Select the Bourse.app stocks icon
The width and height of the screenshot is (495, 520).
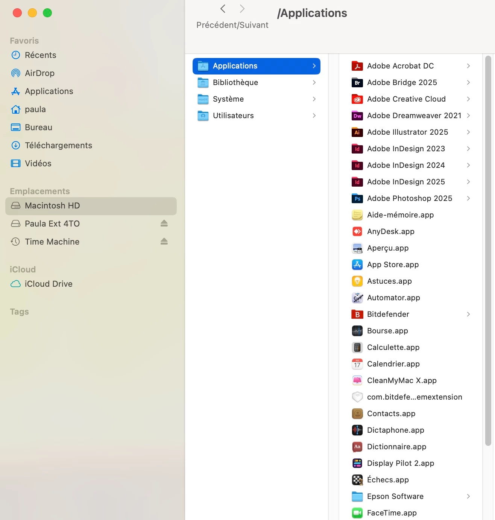357,331
